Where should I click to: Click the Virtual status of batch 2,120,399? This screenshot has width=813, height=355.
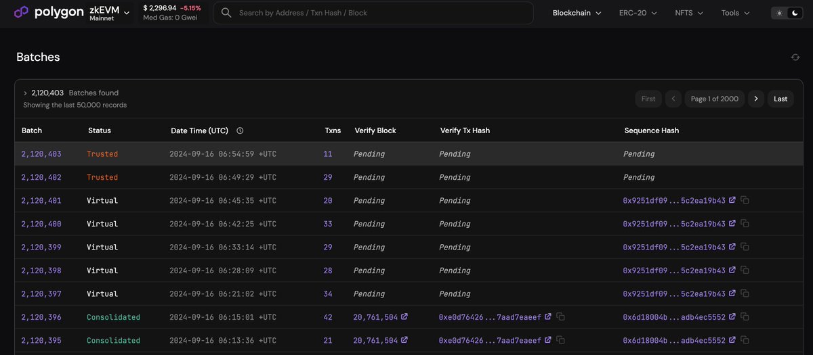coord(102,247)
